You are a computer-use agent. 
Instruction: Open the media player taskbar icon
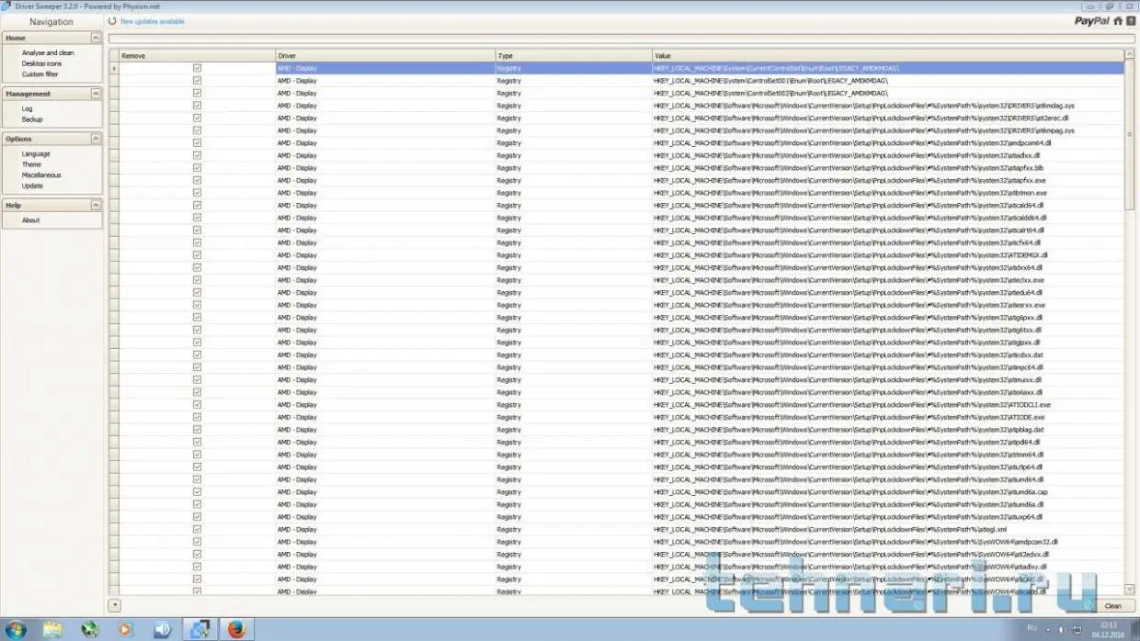126,629
